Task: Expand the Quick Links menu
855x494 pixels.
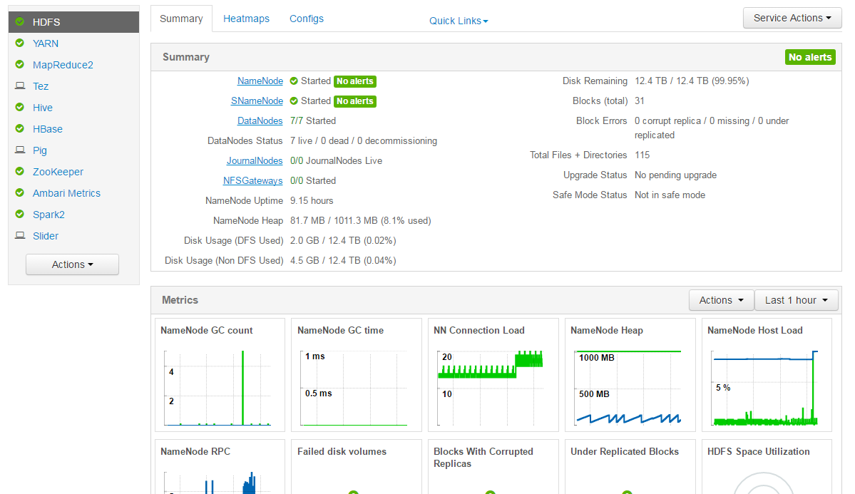Action: pyautogui.click(x=459, y=21)
